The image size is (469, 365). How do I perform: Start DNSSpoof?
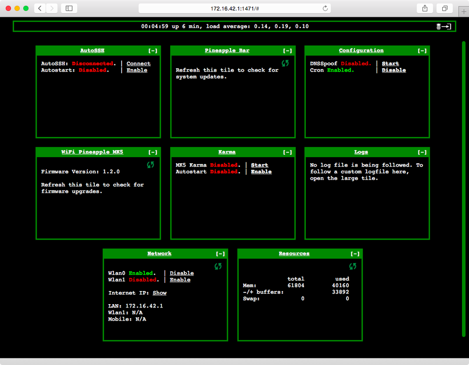tap(390, 64)
